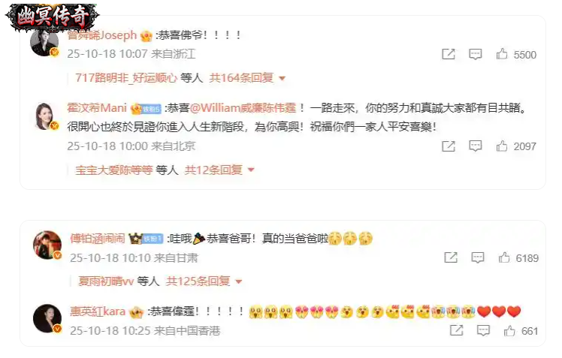Expand the 共164条回复 replies

pos(247,78)
